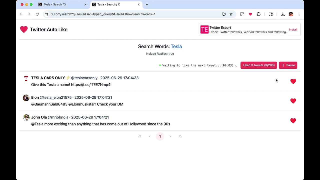
Task: Click timestamp 2025-06-29 17:04:33
Action: click(119, 78)
